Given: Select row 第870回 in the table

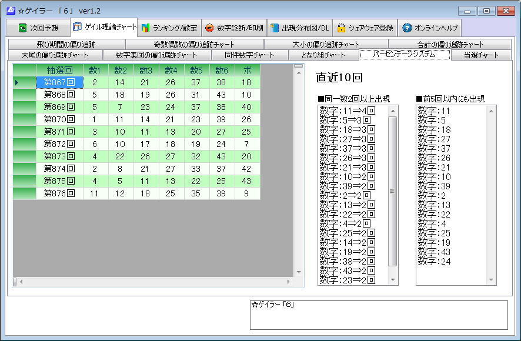Looking at the screenshot, I should [59, 119].
